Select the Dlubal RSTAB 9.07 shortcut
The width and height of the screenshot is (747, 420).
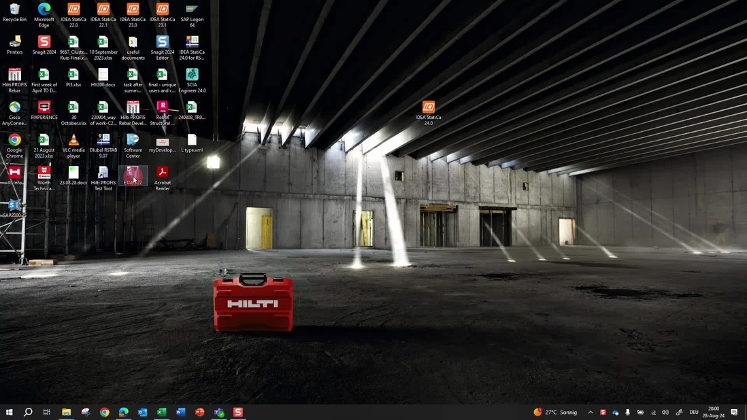coord(103,146)
